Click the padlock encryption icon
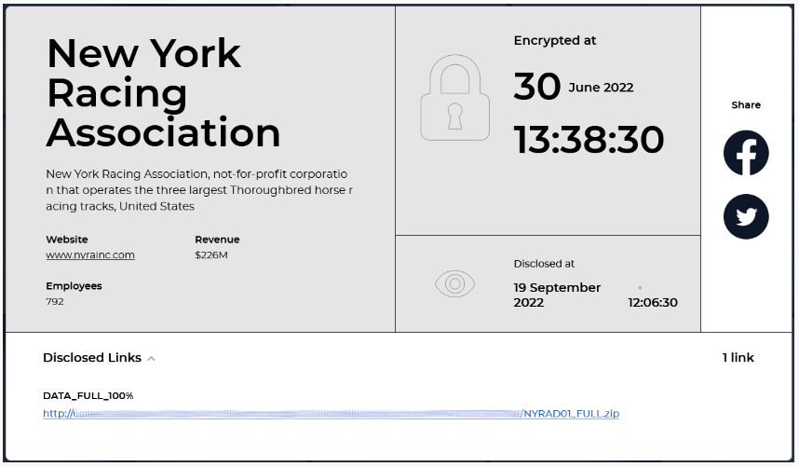The width and height of the screenshot is (799, 467). (455, 97)
